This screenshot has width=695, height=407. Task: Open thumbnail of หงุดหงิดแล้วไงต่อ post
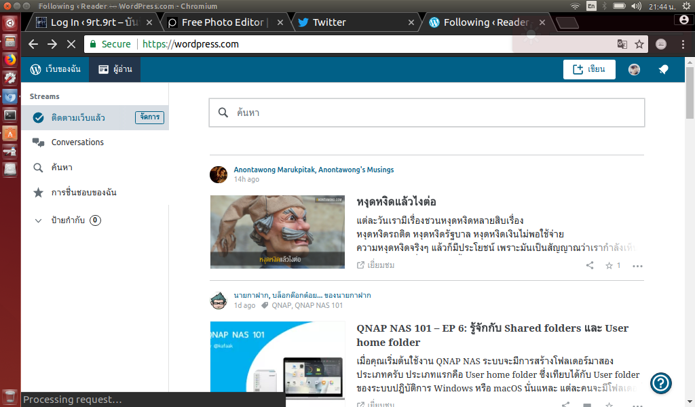click(x=278, y=231)
